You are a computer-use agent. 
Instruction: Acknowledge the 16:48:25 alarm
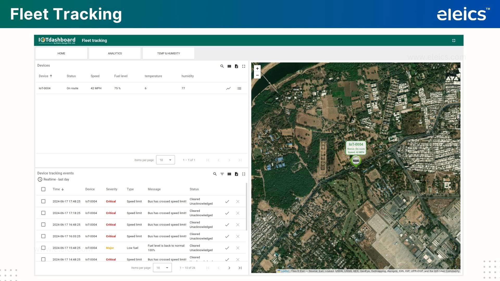[227, 225]
